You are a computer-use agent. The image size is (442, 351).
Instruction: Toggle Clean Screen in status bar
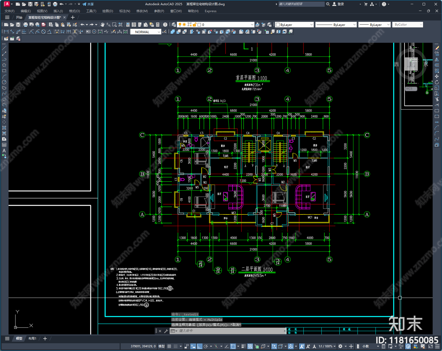(x=430, y=346)
